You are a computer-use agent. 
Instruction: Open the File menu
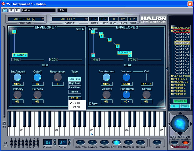tap(62, 10)
